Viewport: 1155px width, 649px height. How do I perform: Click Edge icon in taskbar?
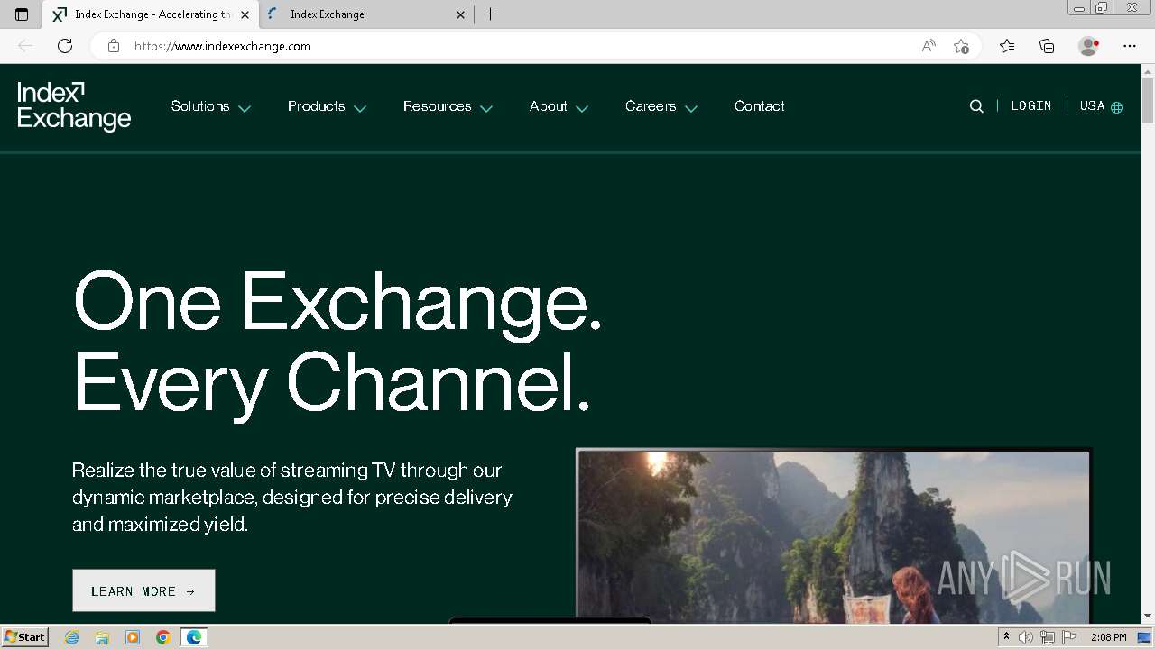click(194, 637)
